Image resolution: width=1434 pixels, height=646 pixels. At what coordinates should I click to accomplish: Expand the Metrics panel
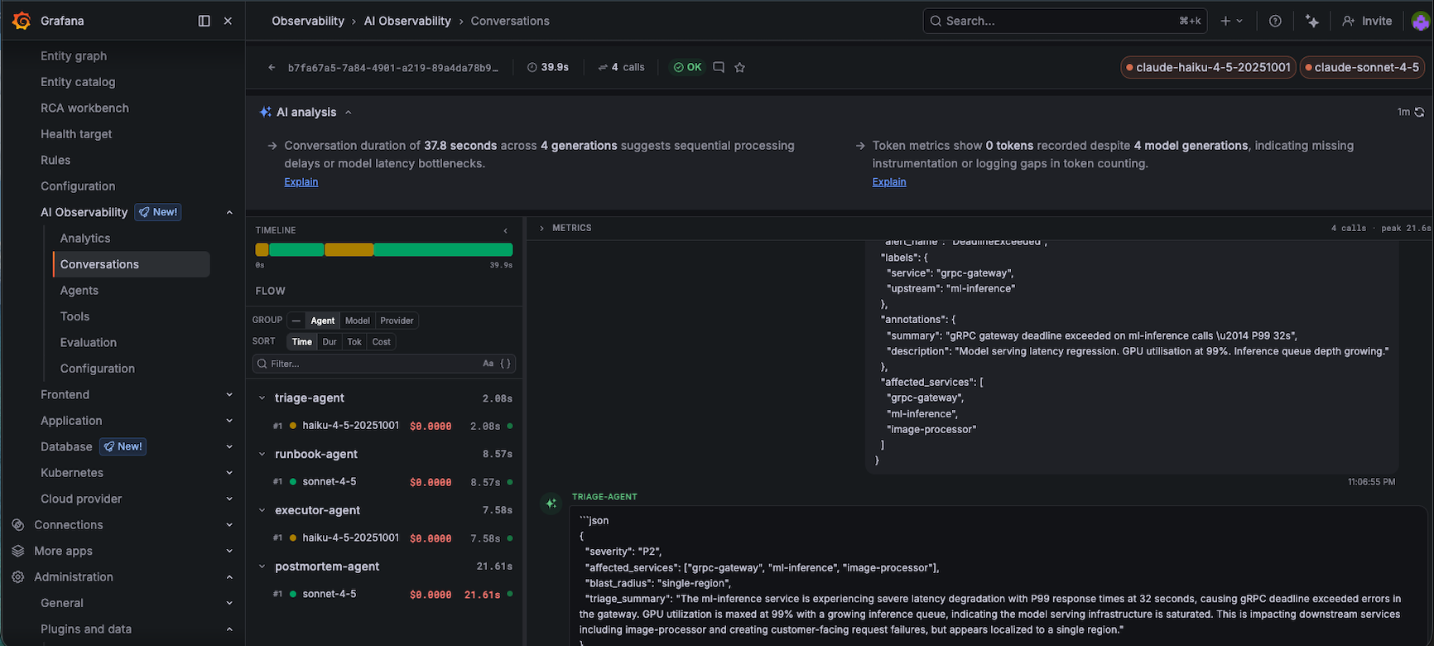pyautogui.click(x=541, y=228)
